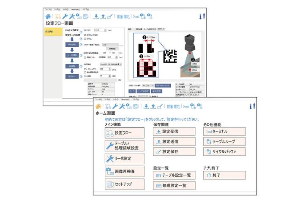This screenshot has width=300, height=200.
Task: Click the セルサイズ input field
Action: (x=101, y=30)
